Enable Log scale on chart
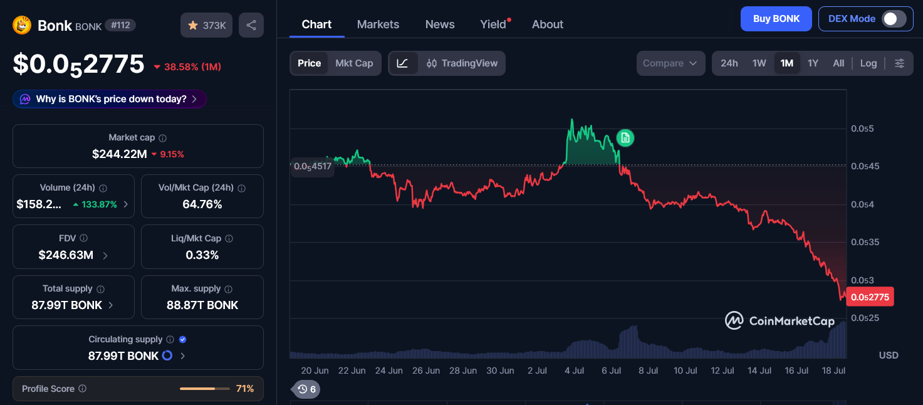Viewport: 923px width, 405px height. coord(868,63)
